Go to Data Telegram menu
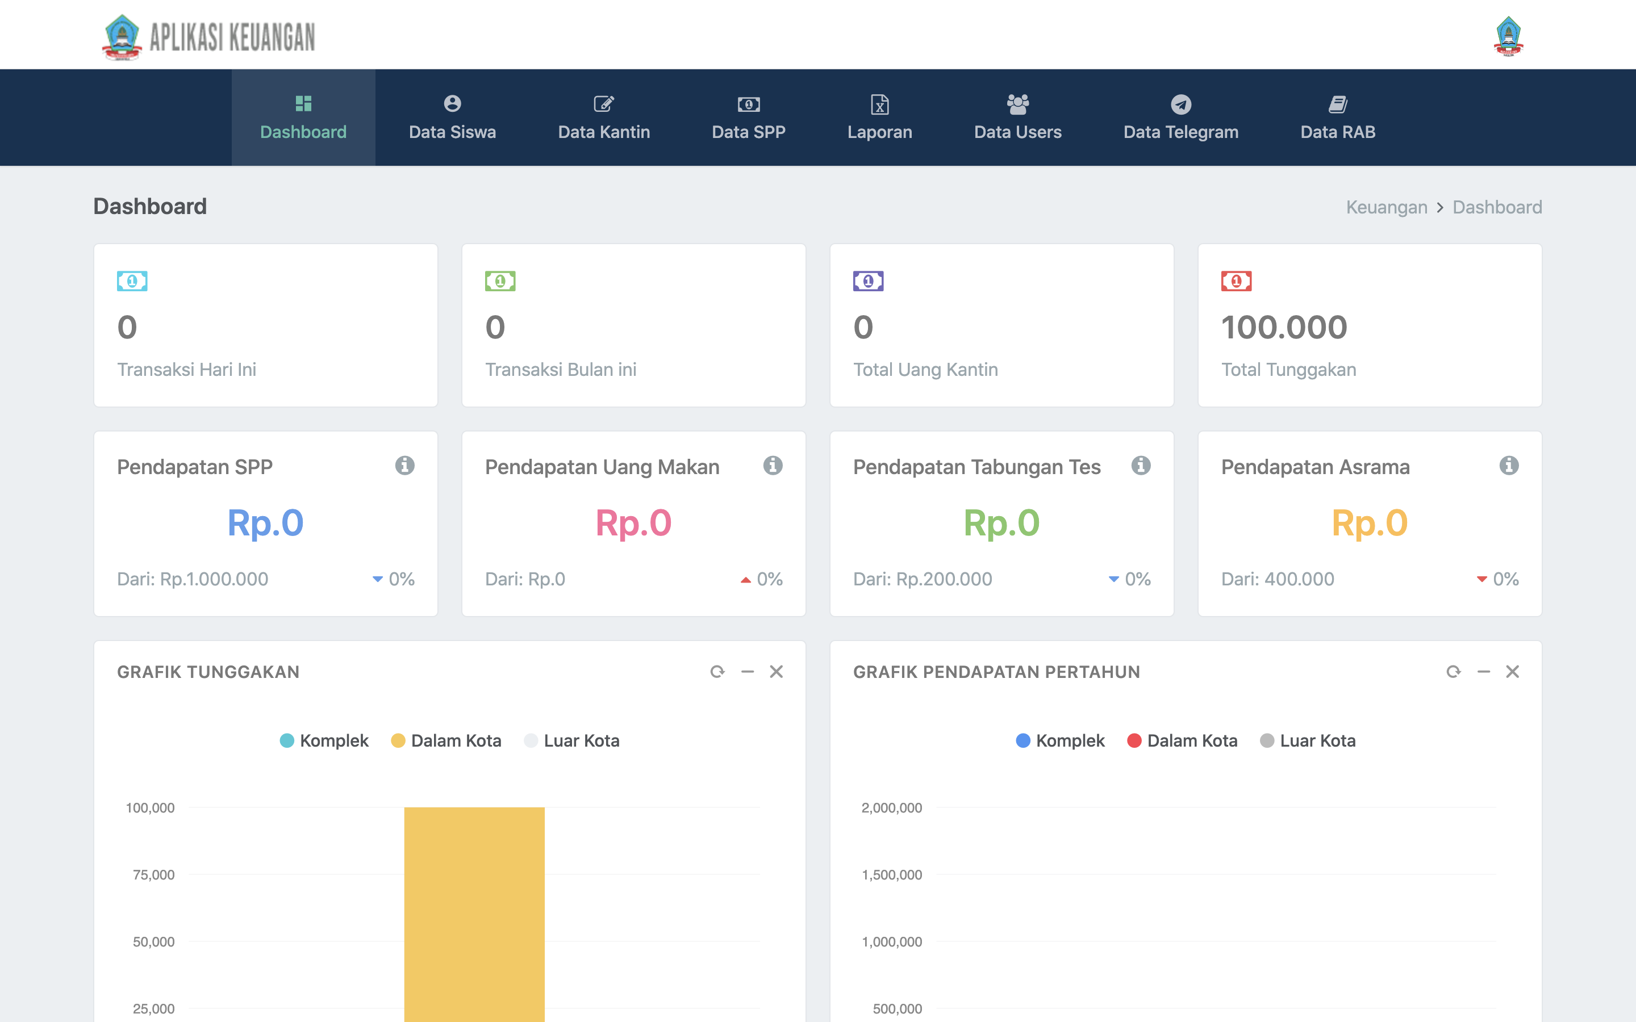The width and height of the screenshot is (1636, 1022). pyautogui.click(x=1180, y=118)
